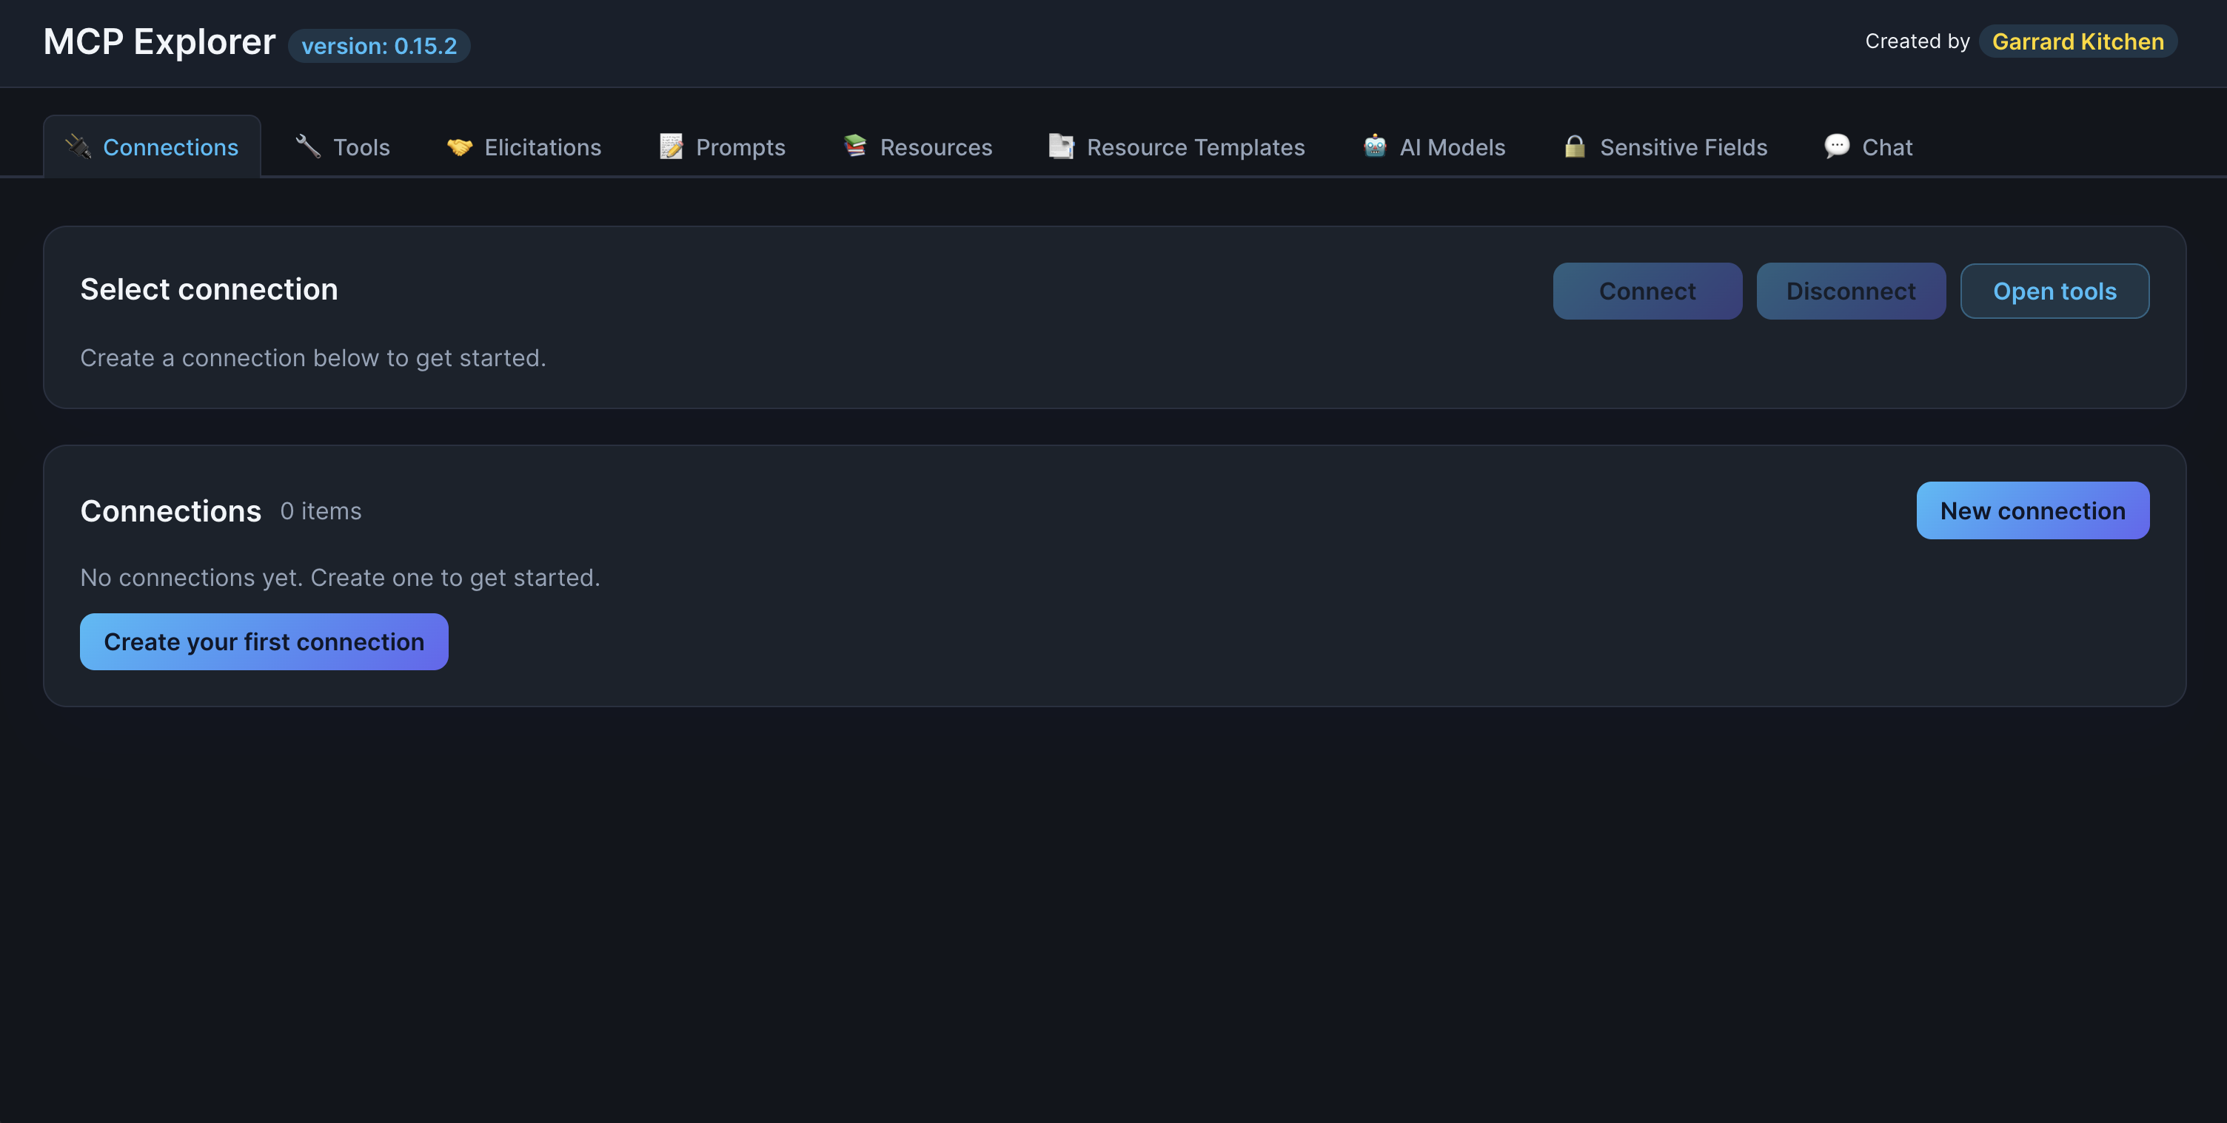Screen dimensions: 2227x1123
Task: Click the memo icon beside Prompts
Action: coord(671,147)
